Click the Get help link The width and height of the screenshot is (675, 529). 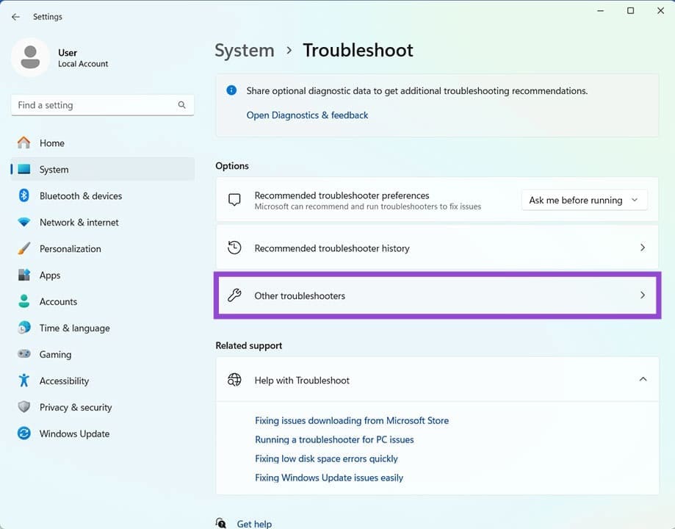(253, 522)
